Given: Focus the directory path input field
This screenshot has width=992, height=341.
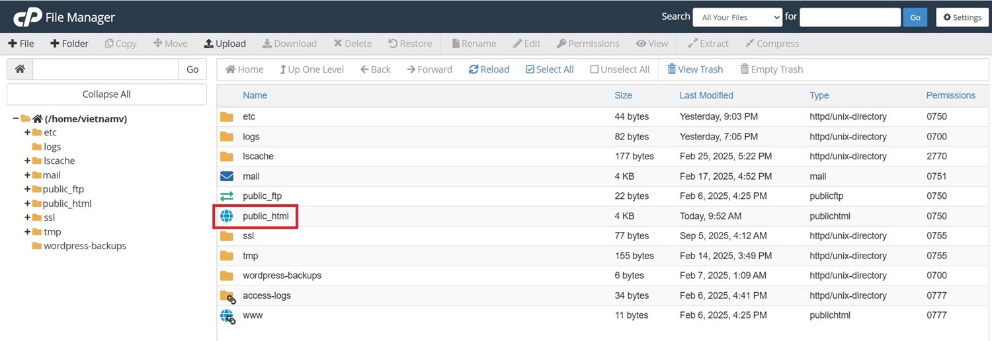Looking at the screenshot, I should (x=106, y=69).
